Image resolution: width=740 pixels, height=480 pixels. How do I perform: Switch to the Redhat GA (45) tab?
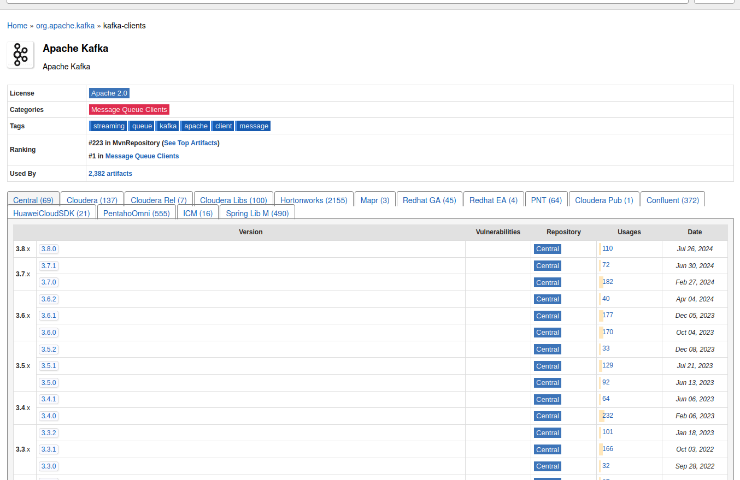pyautogui.click(x=429, y=200)
